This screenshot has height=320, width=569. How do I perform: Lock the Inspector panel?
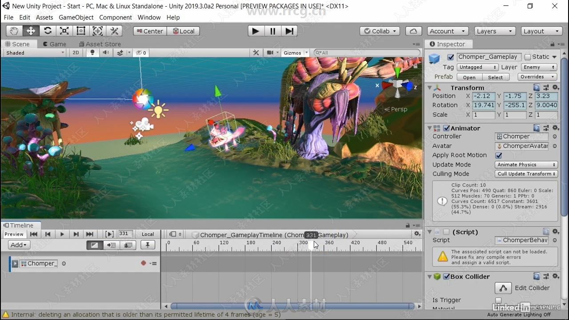(x=552, y=44)
